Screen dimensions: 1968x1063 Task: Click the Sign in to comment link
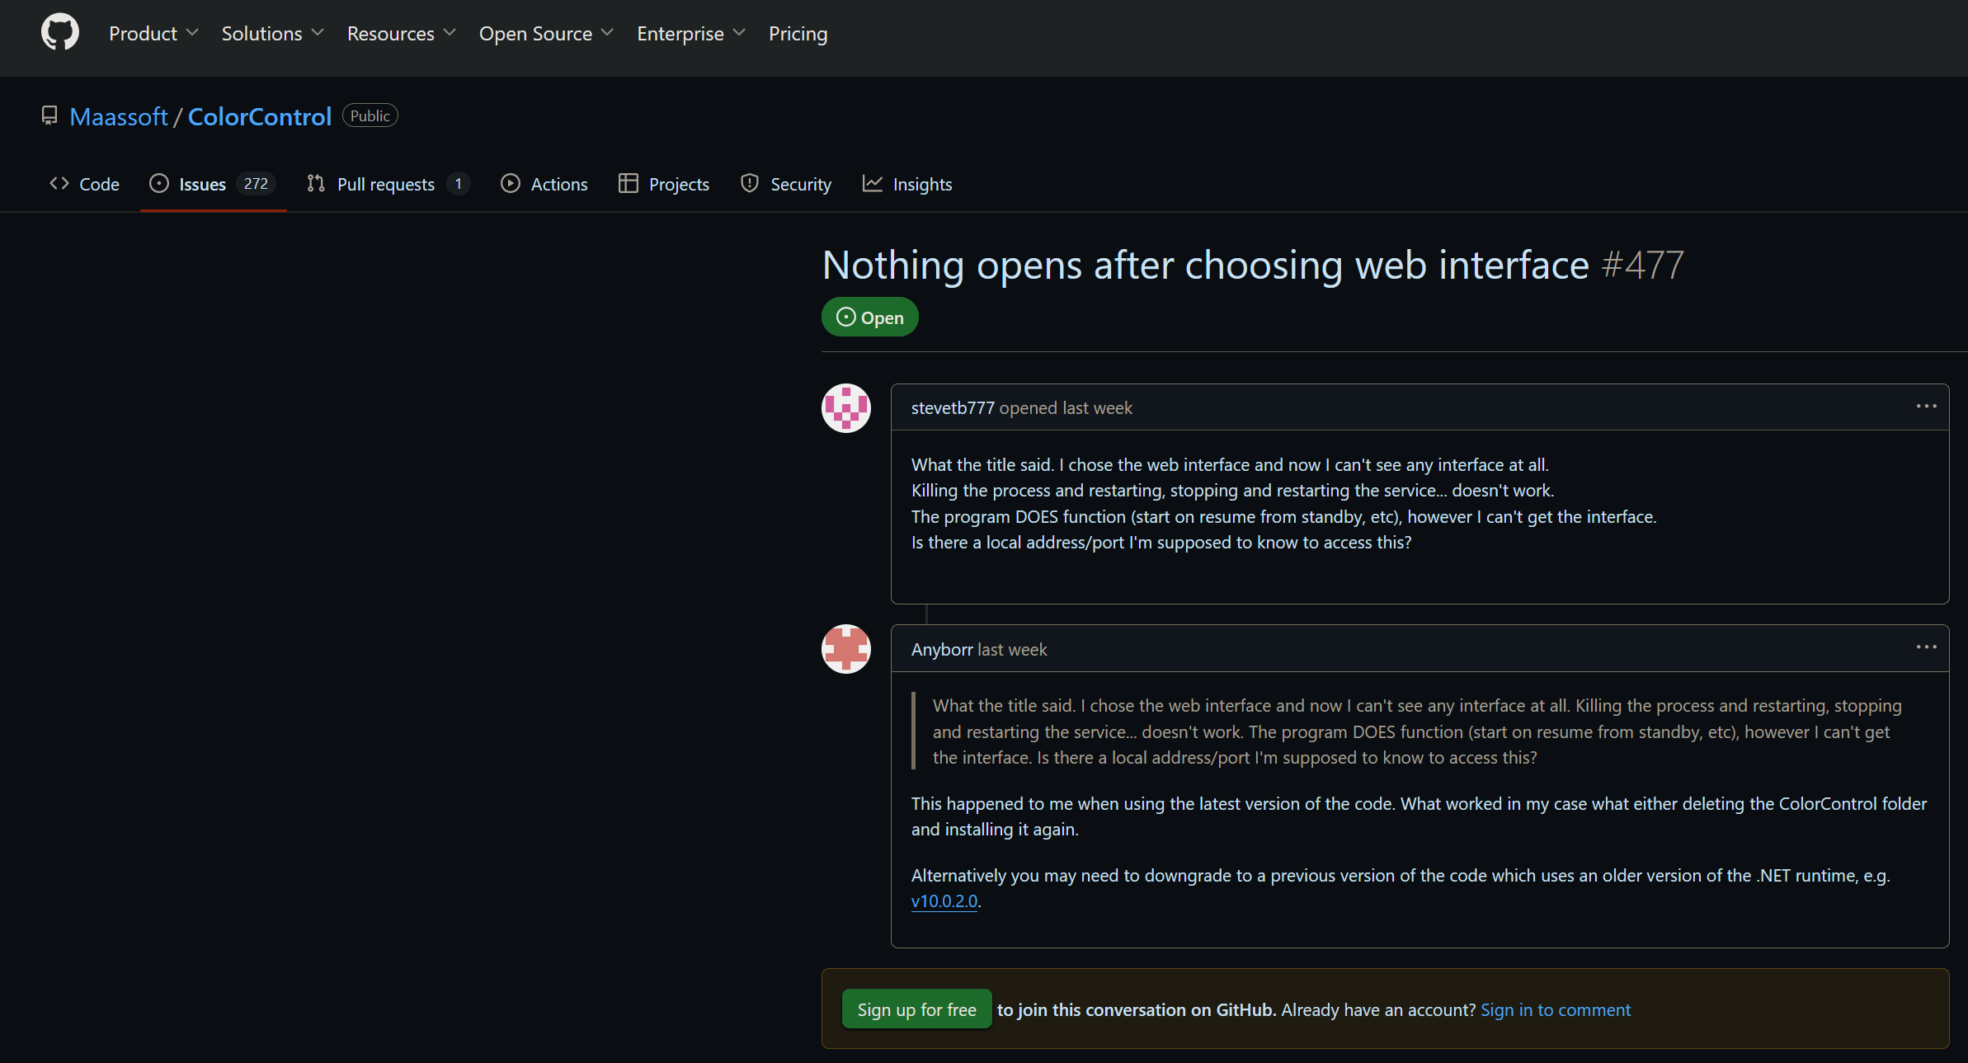click(1555, 1009)
